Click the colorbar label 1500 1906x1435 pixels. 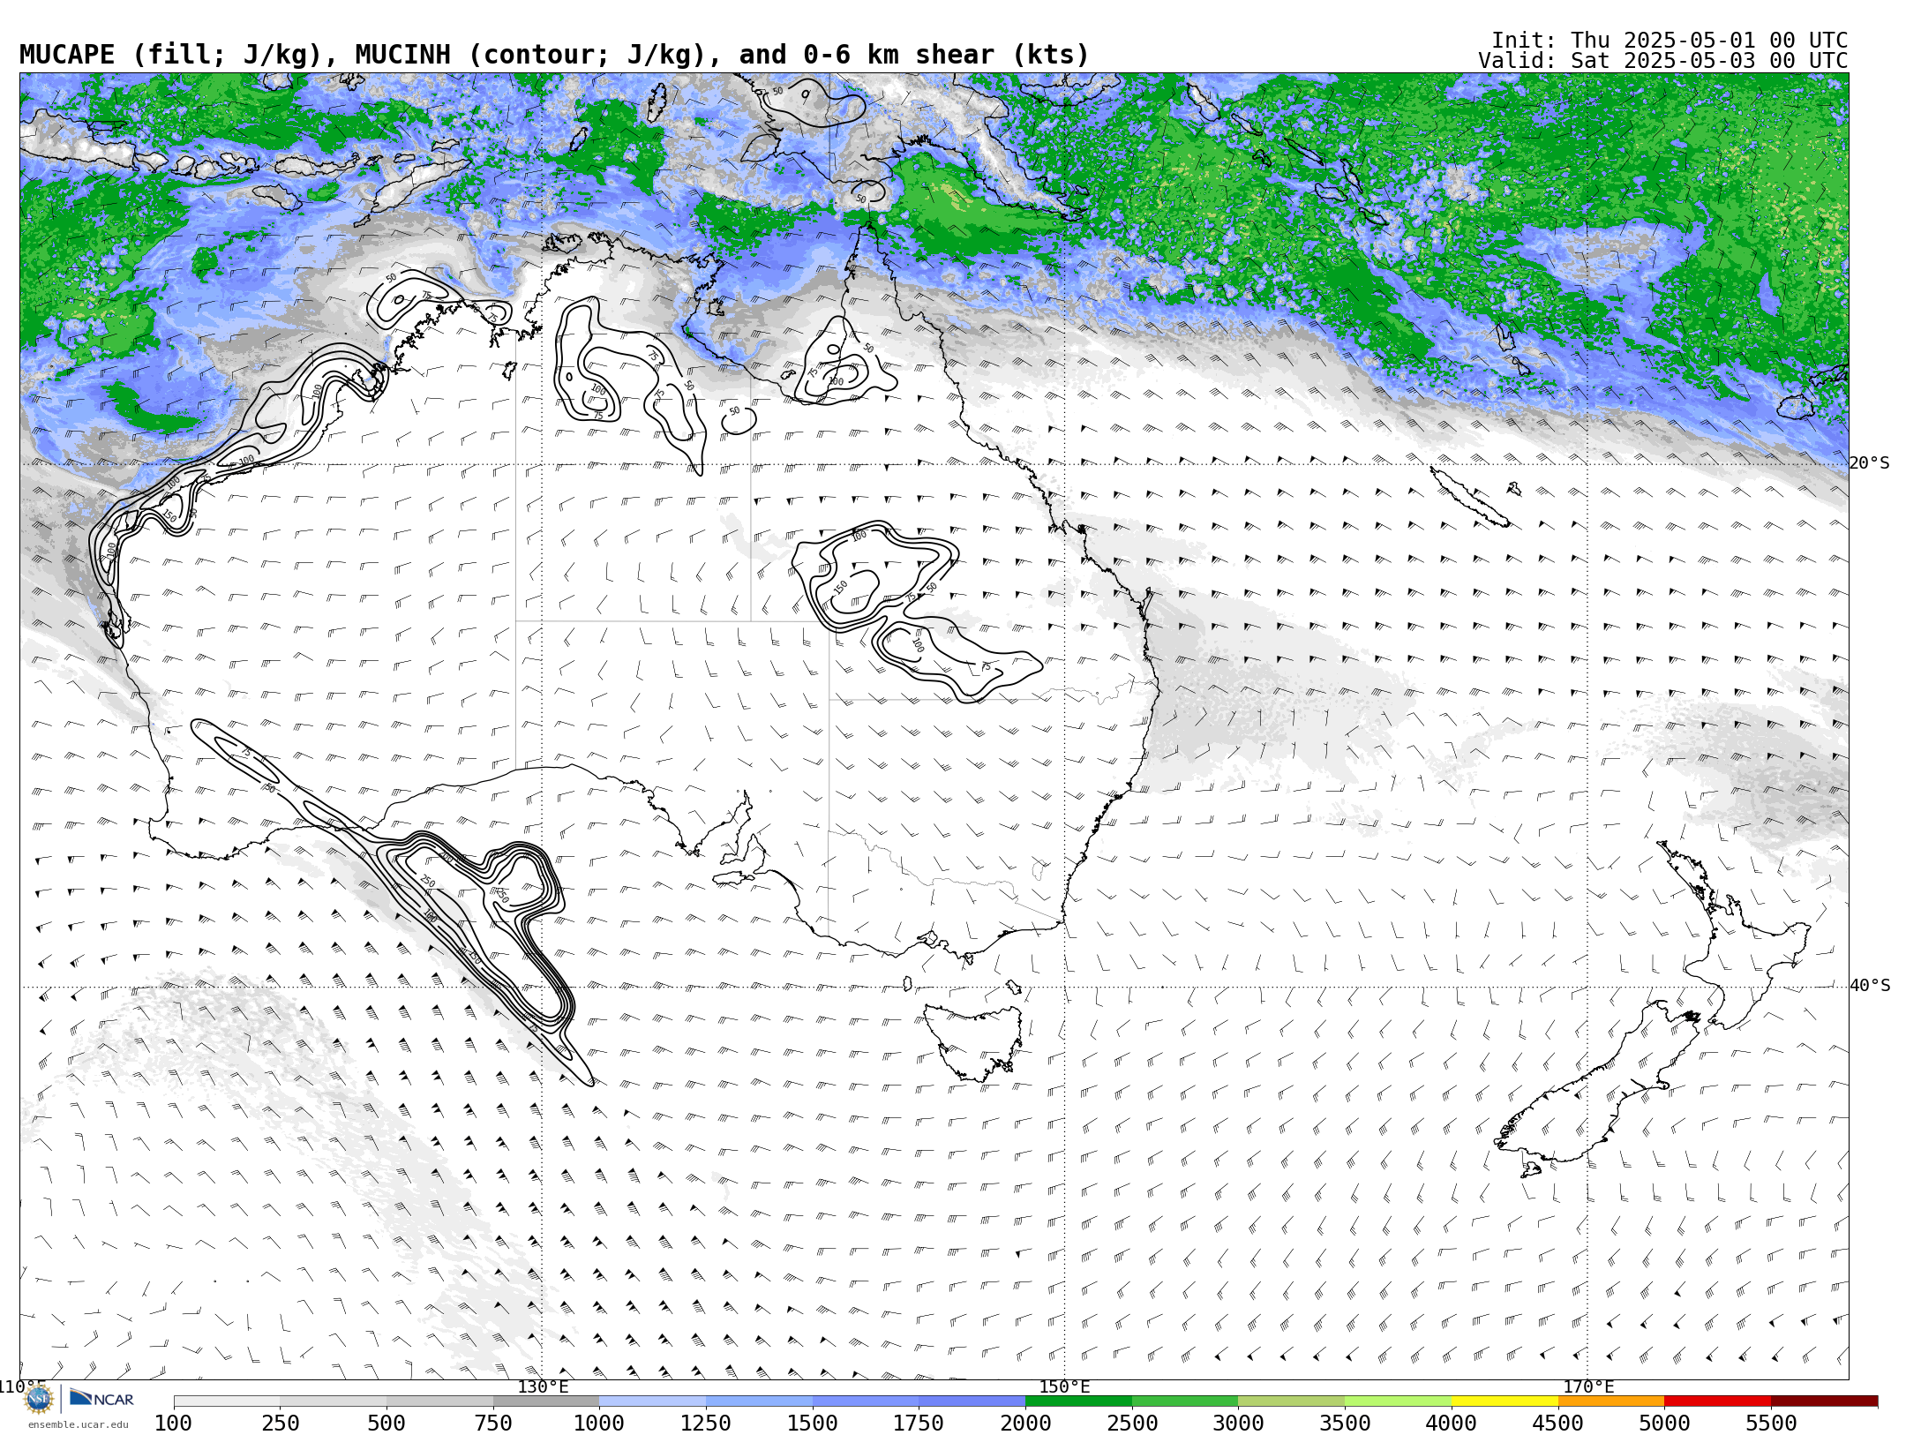click(813, 1424)
